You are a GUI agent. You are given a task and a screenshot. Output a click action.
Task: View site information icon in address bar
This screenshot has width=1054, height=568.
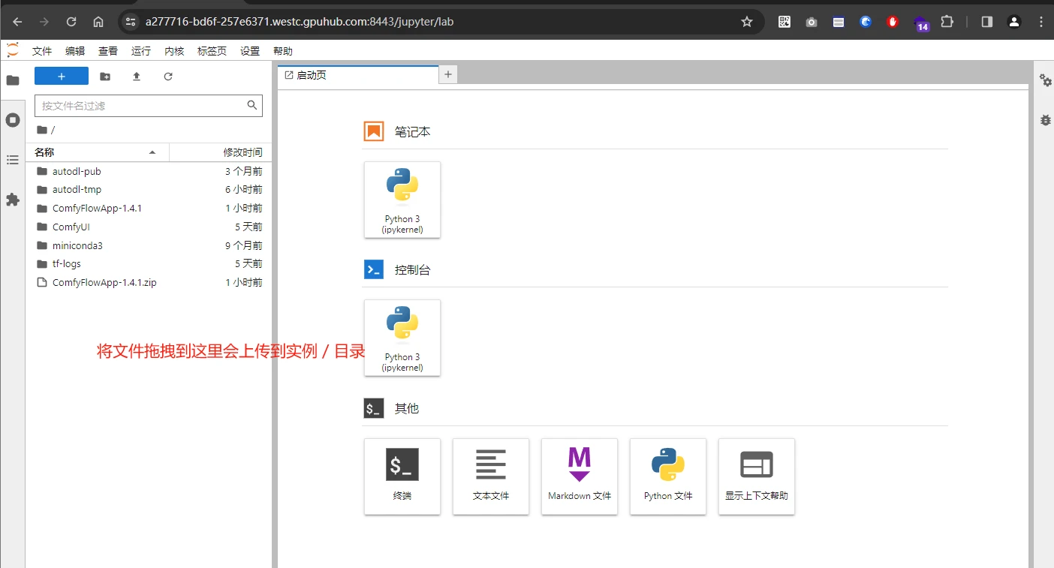(x=130, y=22)
